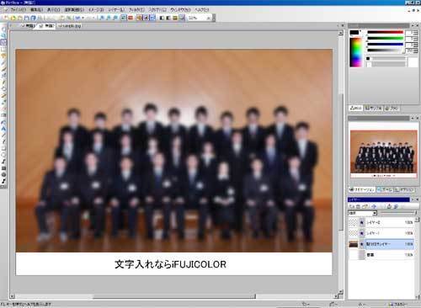Click the navigator preview thumbnail
421x308 pixels.
(383, 154)
